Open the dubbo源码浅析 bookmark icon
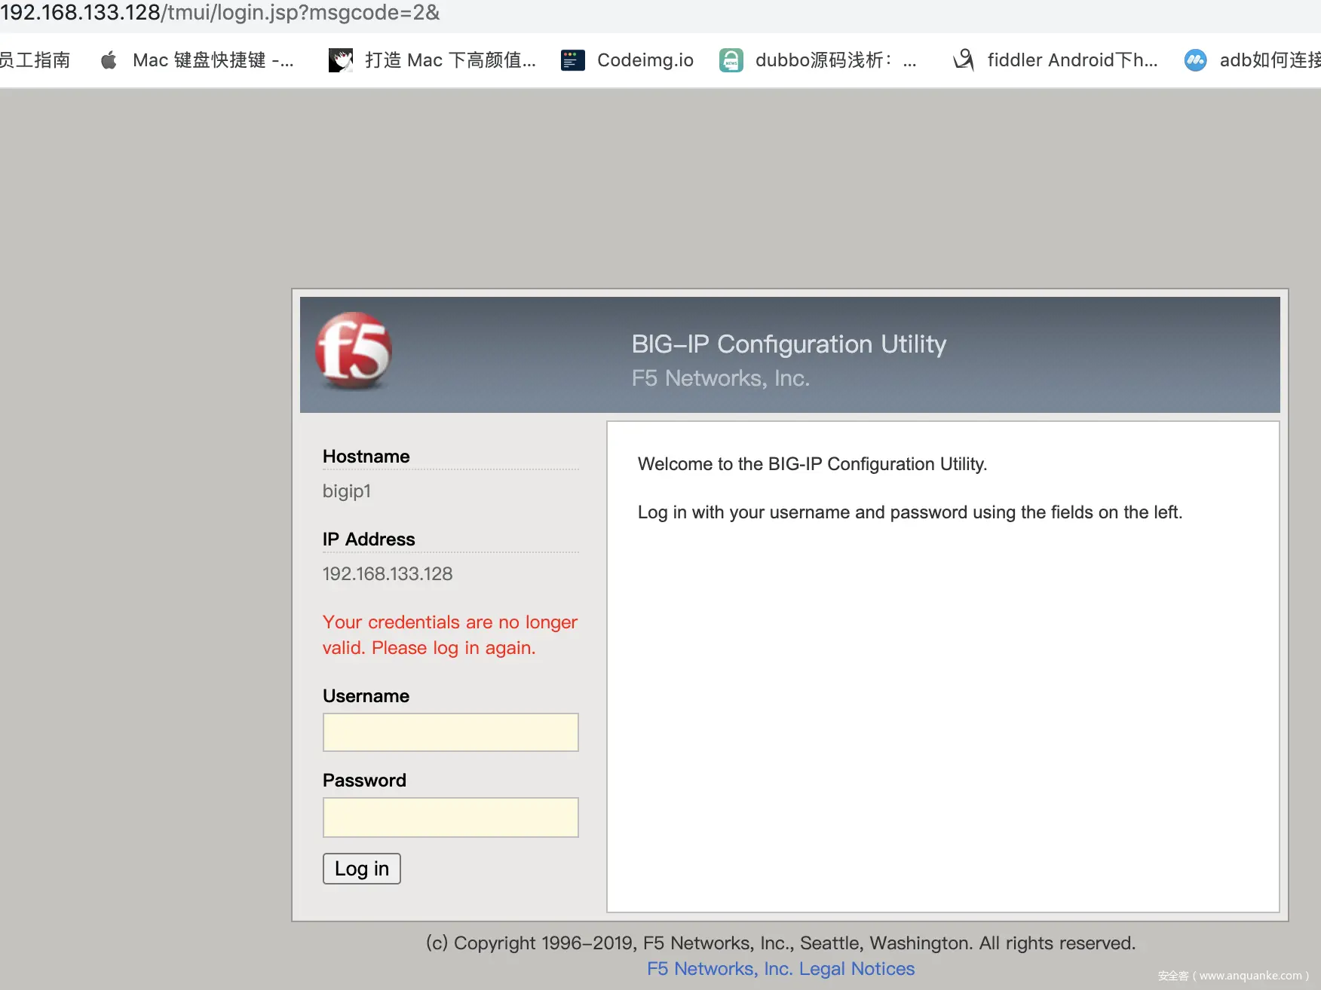The height and width of the screenshot is (990, 1321). (x=731, y=60)
